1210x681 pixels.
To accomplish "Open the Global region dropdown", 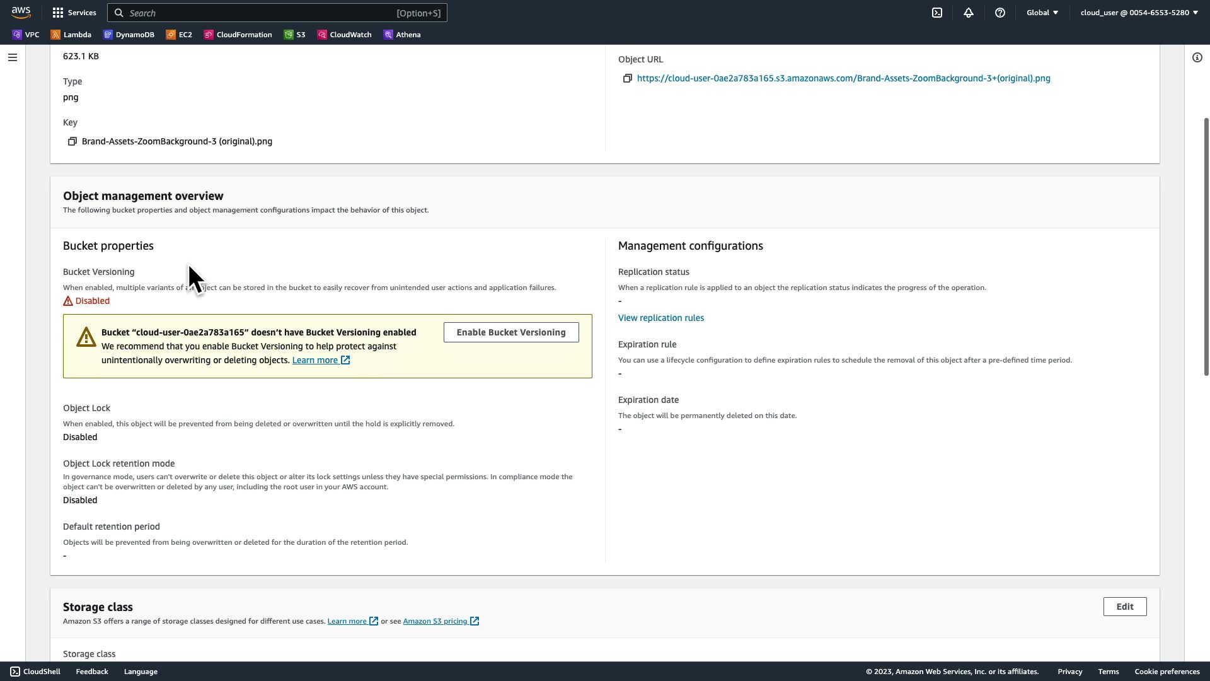I will (1042, 13).
